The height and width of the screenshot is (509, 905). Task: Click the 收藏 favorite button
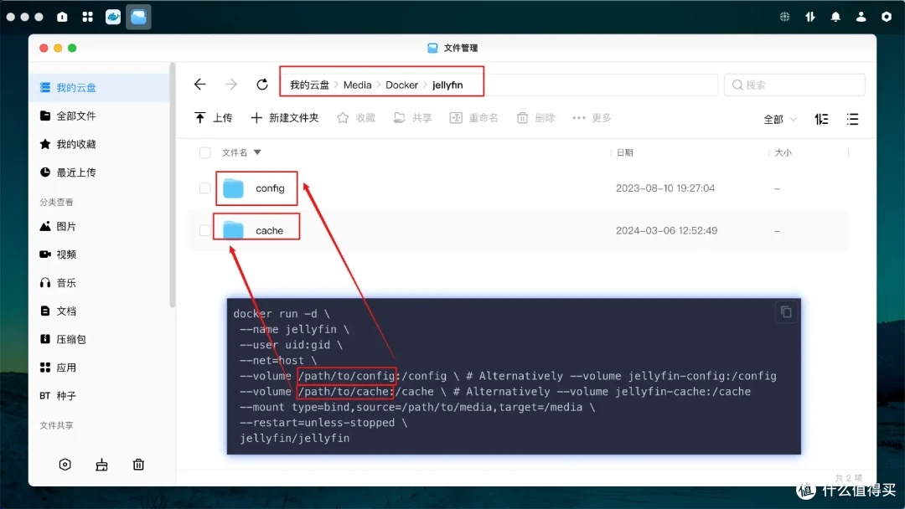tap(356, 118)
